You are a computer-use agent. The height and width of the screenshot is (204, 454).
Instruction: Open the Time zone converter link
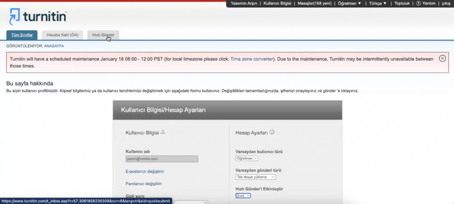coord(252,59)
